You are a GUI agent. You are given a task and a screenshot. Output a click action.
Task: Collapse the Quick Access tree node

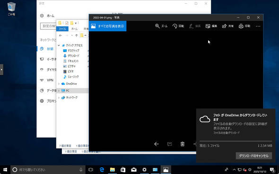tap(59, 45)
